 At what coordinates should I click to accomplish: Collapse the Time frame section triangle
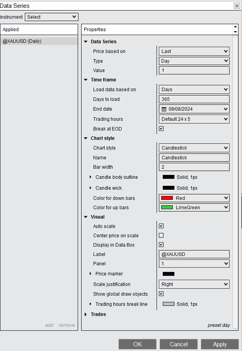click(x=86, y=80)
